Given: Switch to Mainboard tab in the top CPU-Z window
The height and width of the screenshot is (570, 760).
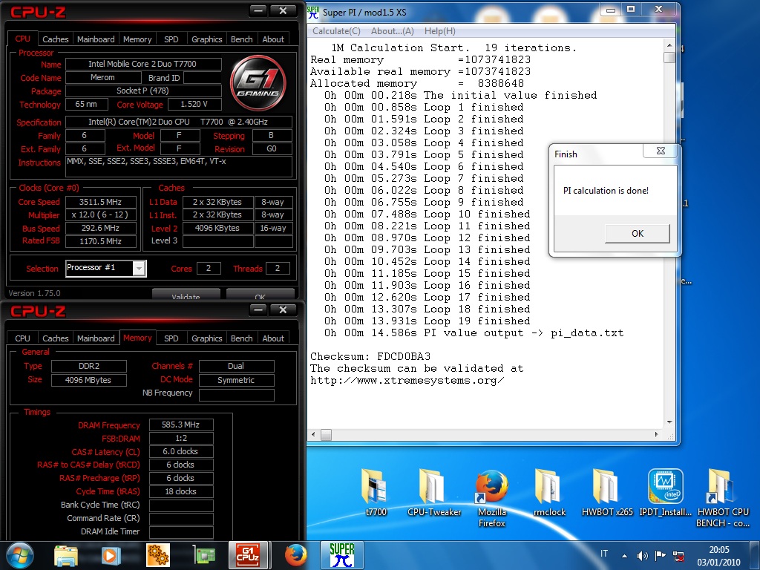Looking at the screenshot, I should (x=96, y=39).
